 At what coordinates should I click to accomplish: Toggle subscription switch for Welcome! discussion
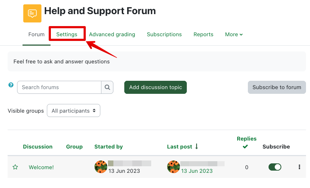click(275, 167)
